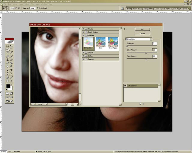Reset default colors icon in toolbox

pos(7,89)
